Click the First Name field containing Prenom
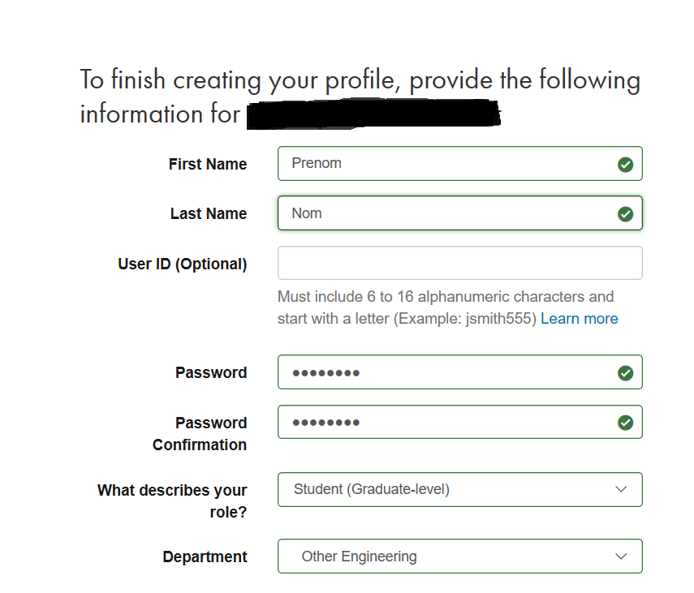The width and height of the screenshot is (694, 593). (x=446, y=164)
